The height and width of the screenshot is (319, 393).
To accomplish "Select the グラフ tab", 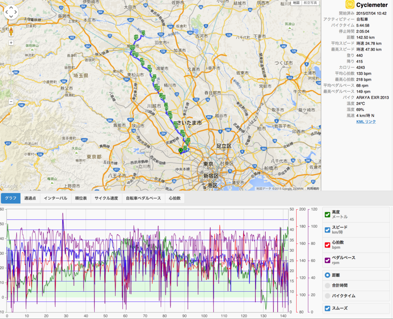I will [10, 198].
